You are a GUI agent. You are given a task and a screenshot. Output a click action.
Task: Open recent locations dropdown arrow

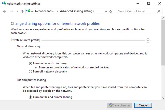17,11
